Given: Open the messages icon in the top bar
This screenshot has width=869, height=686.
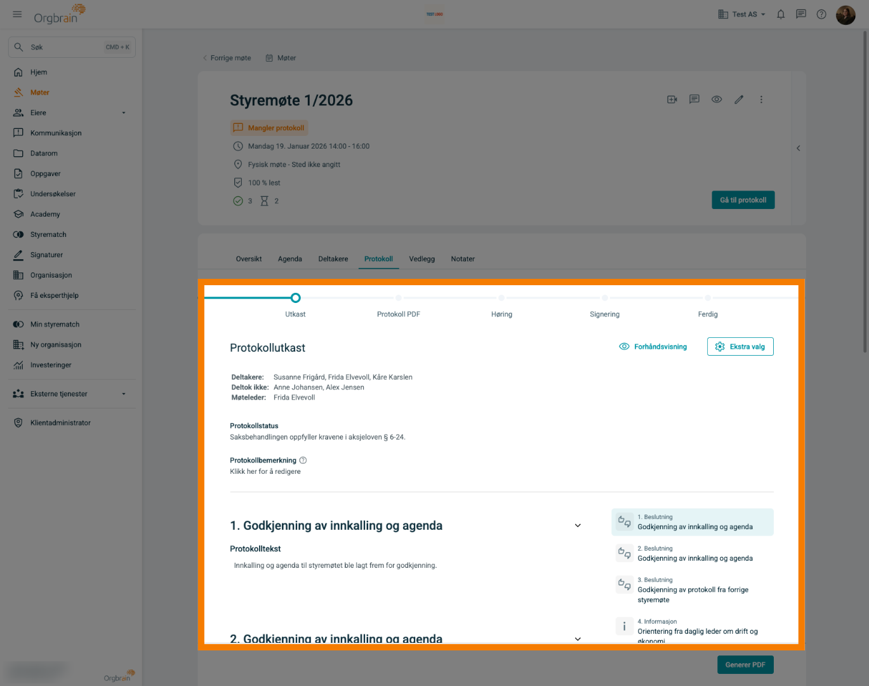Looking at the screenshot, I should [801, 14].
